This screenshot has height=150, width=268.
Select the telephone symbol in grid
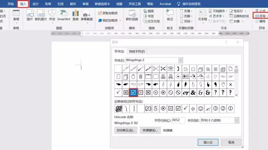pos(170,69)
